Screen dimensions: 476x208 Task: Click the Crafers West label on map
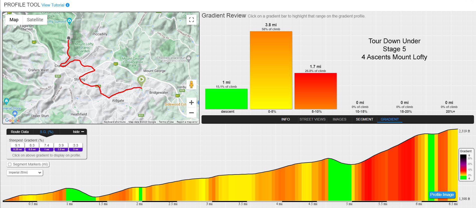(38, 70)
